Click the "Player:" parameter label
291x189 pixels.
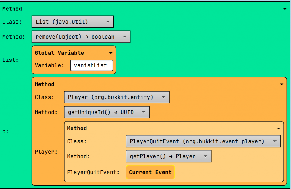coord(46,152)
